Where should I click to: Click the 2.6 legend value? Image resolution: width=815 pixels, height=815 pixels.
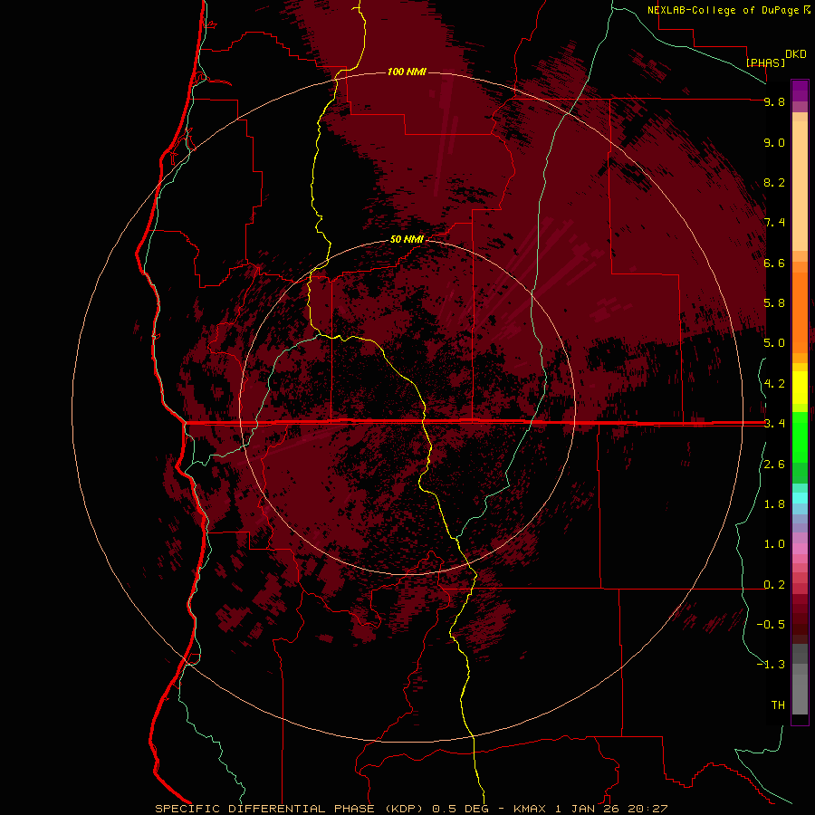tap(774, 465)
